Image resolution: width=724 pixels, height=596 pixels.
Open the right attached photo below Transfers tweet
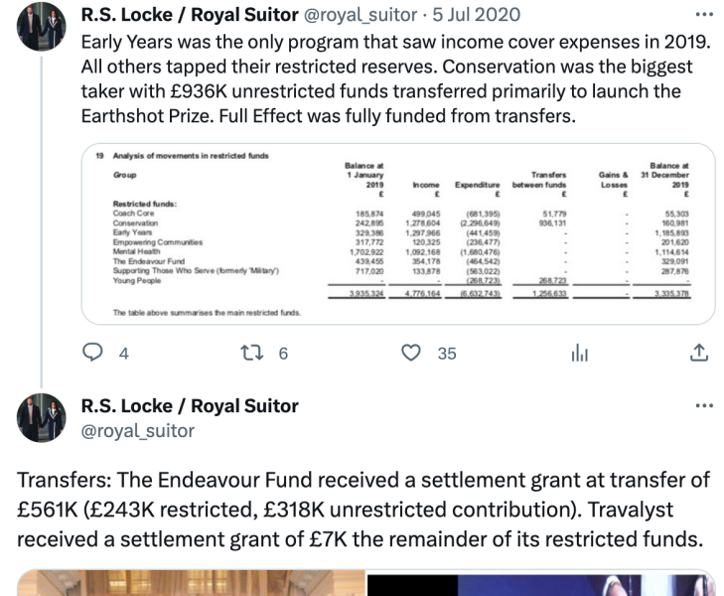[x=541, y=584]
